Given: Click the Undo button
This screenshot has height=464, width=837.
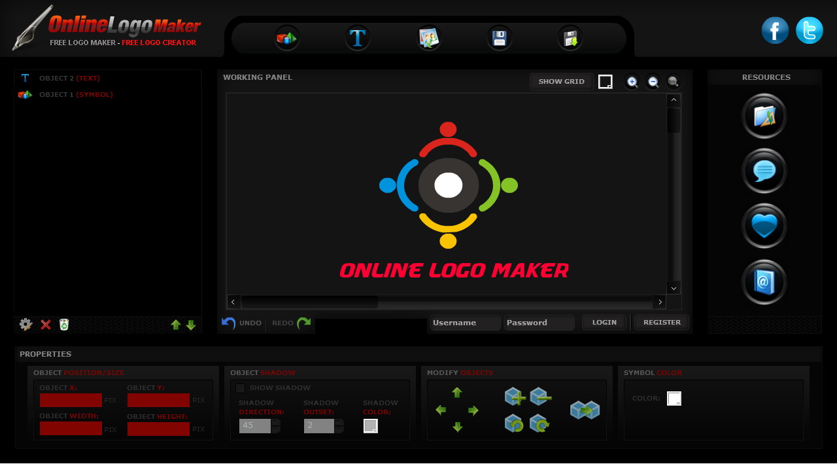Looking at the screenshot, I should coord(242,323).
